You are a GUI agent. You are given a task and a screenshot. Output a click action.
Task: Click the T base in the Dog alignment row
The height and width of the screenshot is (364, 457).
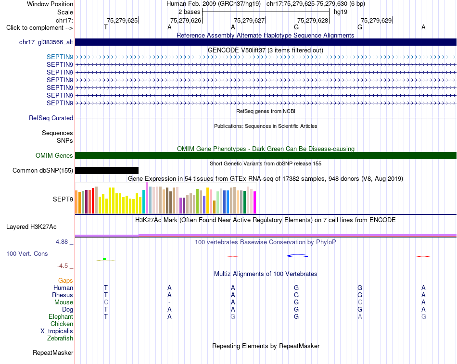click(106, 310)
